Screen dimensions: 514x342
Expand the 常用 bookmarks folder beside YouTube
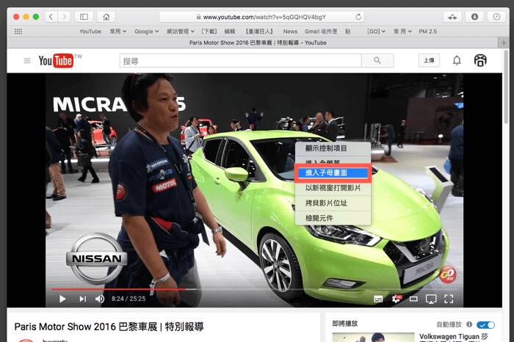(x=118, y=32)
